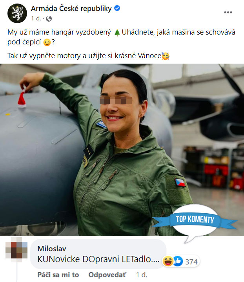This screenshot has height=282, width=244.
Task: Click Miloslav's blurred avatar
Action: [16, 250]
